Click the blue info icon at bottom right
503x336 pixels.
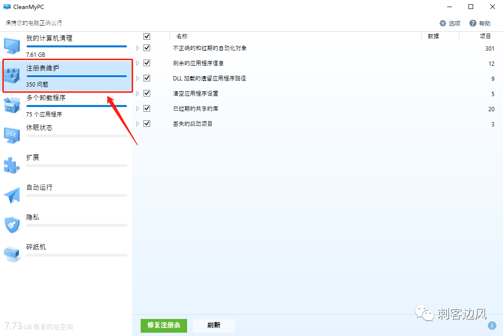click(492, 326)
